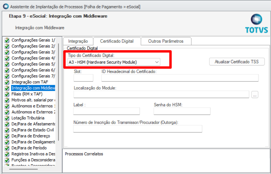Click check icon beside Lotação Tributária
Screen dimensions: 271x174
(x=7, y=118)
